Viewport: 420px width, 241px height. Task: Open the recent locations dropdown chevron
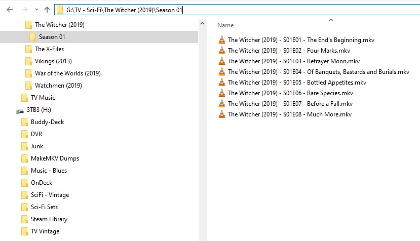tap(36, 10)
